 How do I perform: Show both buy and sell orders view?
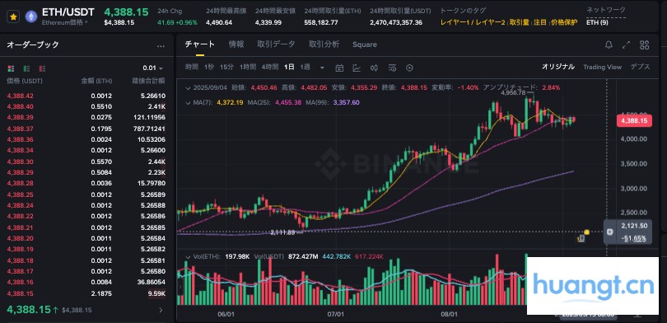pos(11,68)
